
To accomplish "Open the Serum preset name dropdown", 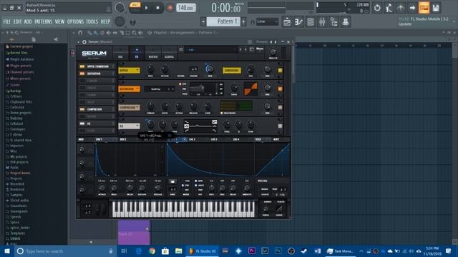I will (x=211, y=49).
